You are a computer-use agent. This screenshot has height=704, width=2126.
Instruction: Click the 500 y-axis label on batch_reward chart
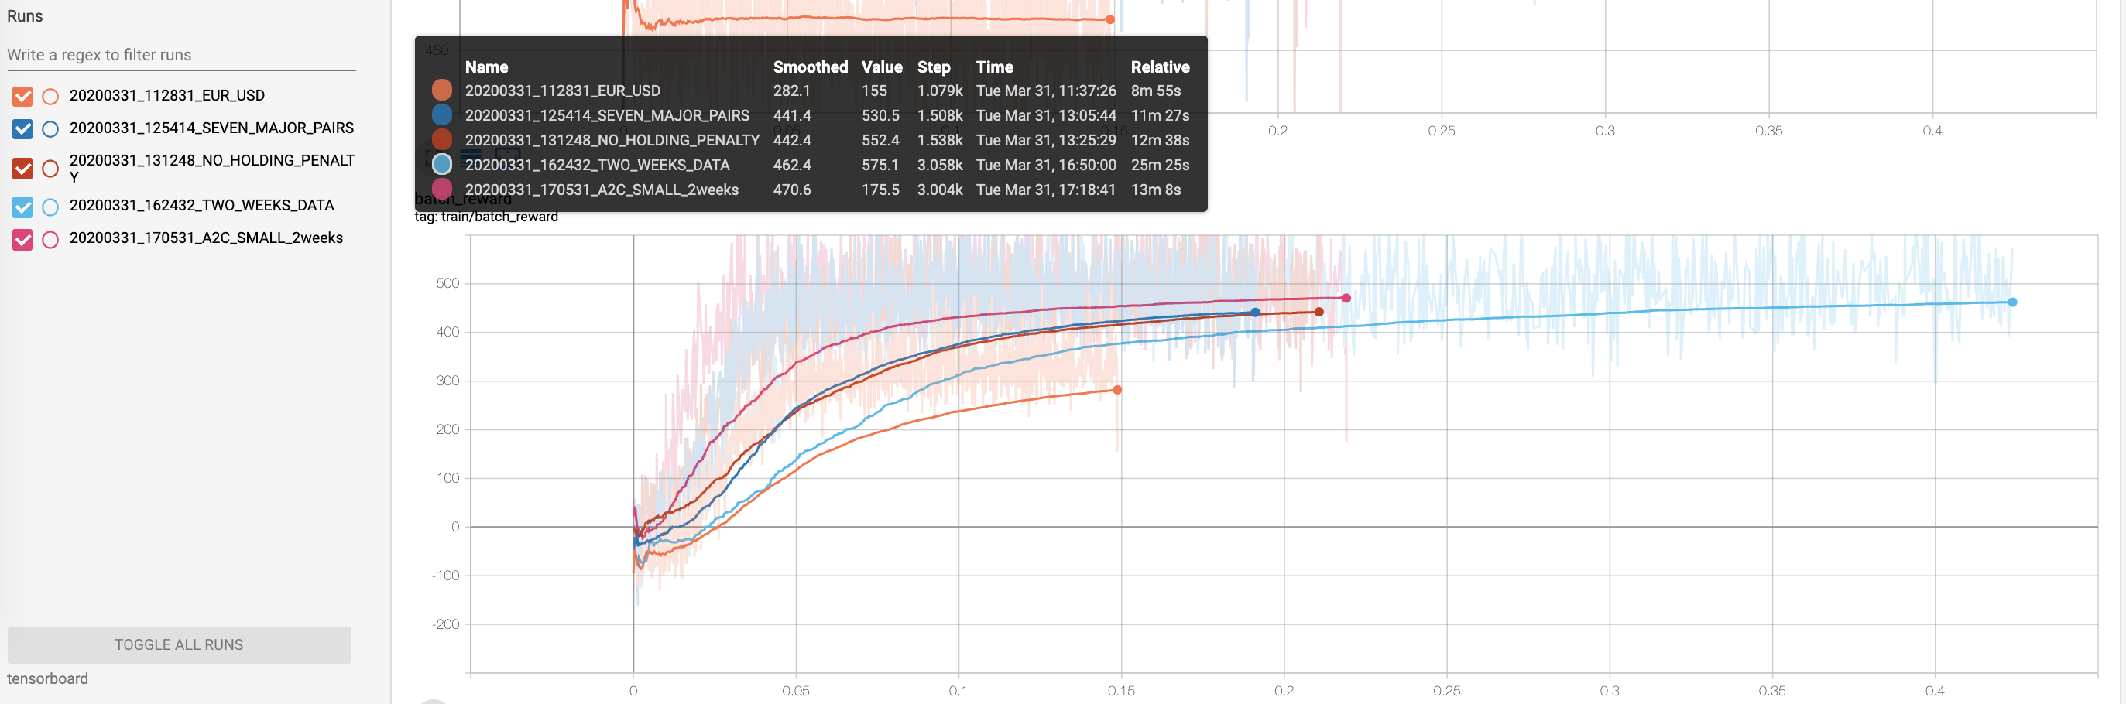(x=447, y=284)
